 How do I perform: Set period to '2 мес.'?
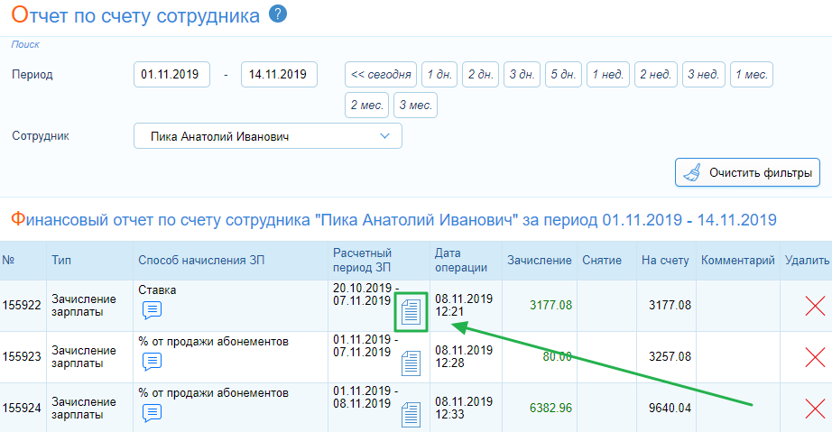[x=367, y=105]
